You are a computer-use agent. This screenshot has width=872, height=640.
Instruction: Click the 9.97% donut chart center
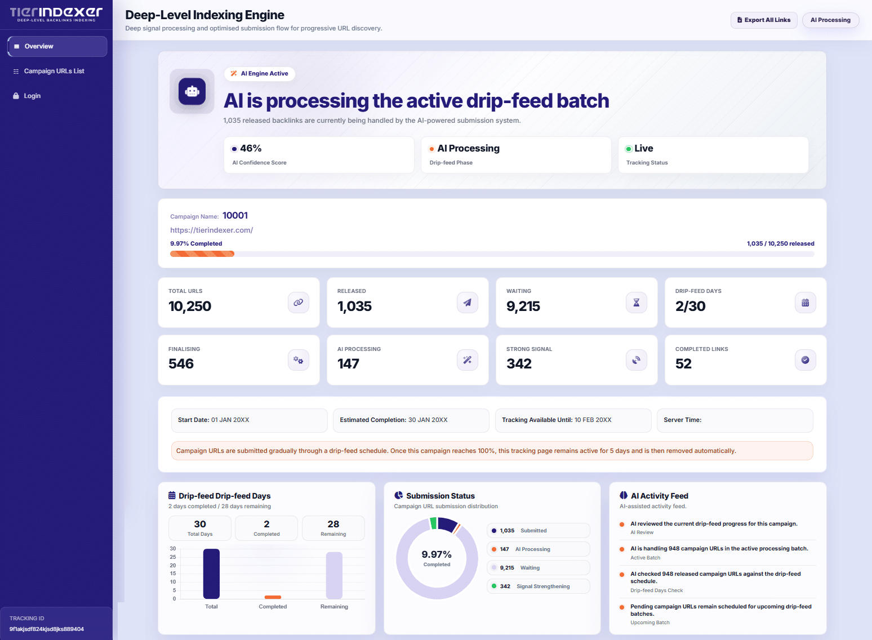[x=437, y=558]
